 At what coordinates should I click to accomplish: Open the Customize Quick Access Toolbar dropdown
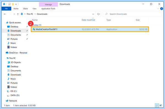pyautogui.click(x=16, y=4)
